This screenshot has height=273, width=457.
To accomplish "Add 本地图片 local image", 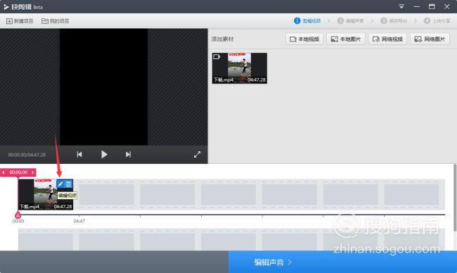I will tap(346, 39).
